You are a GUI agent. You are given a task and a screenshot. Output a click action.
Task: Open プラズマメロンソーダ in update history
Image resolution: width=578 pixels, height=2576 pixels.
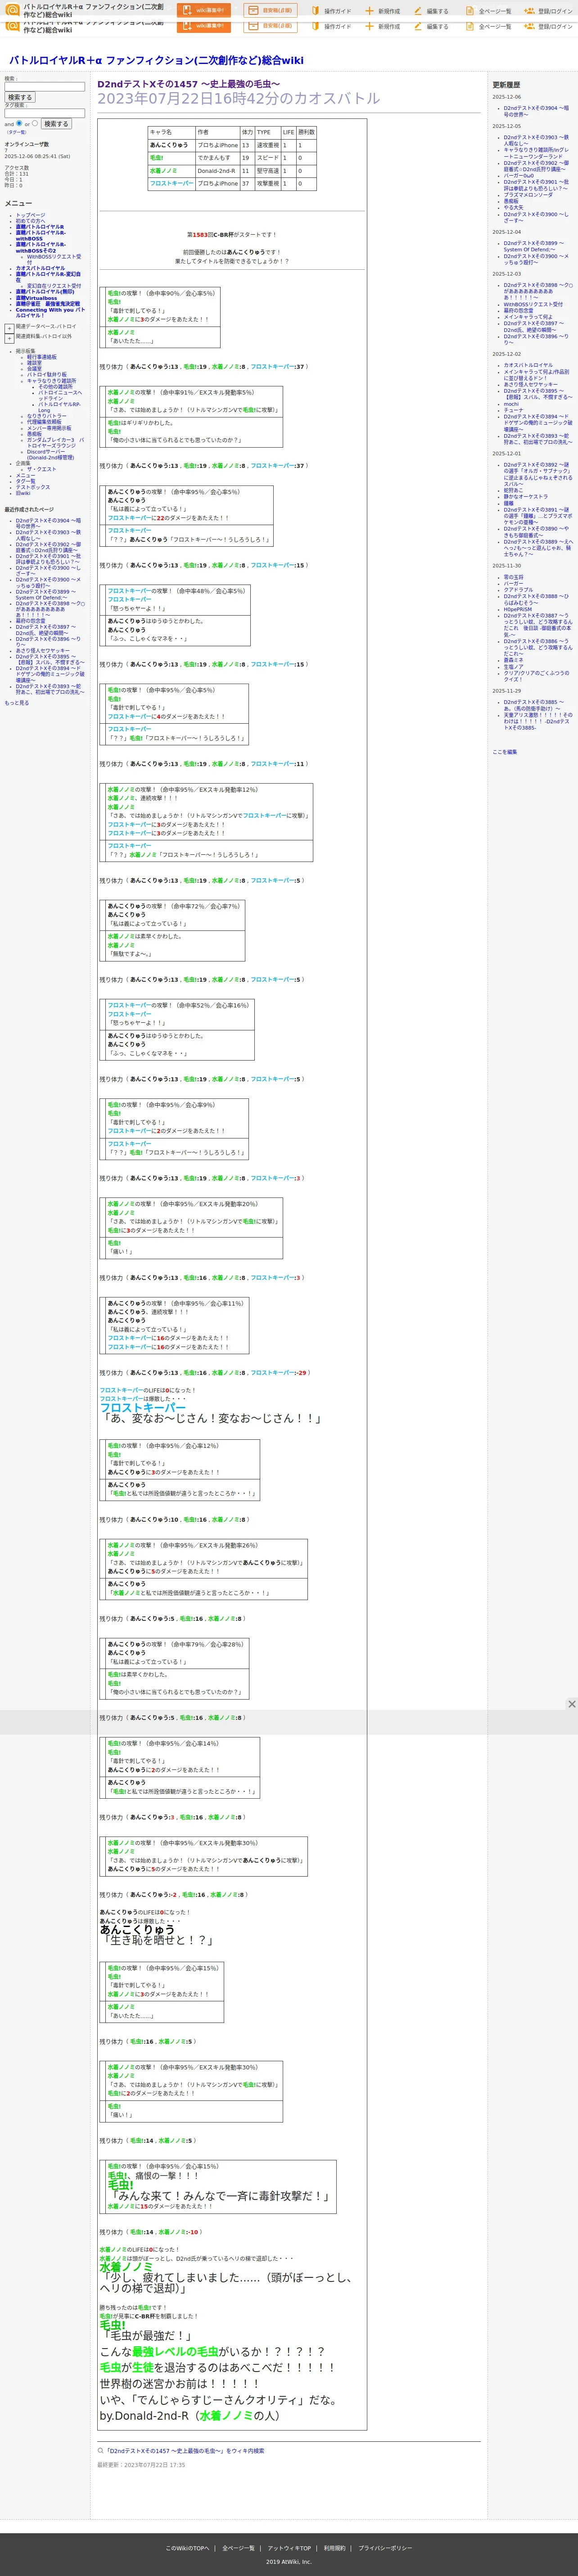point(528,195)
